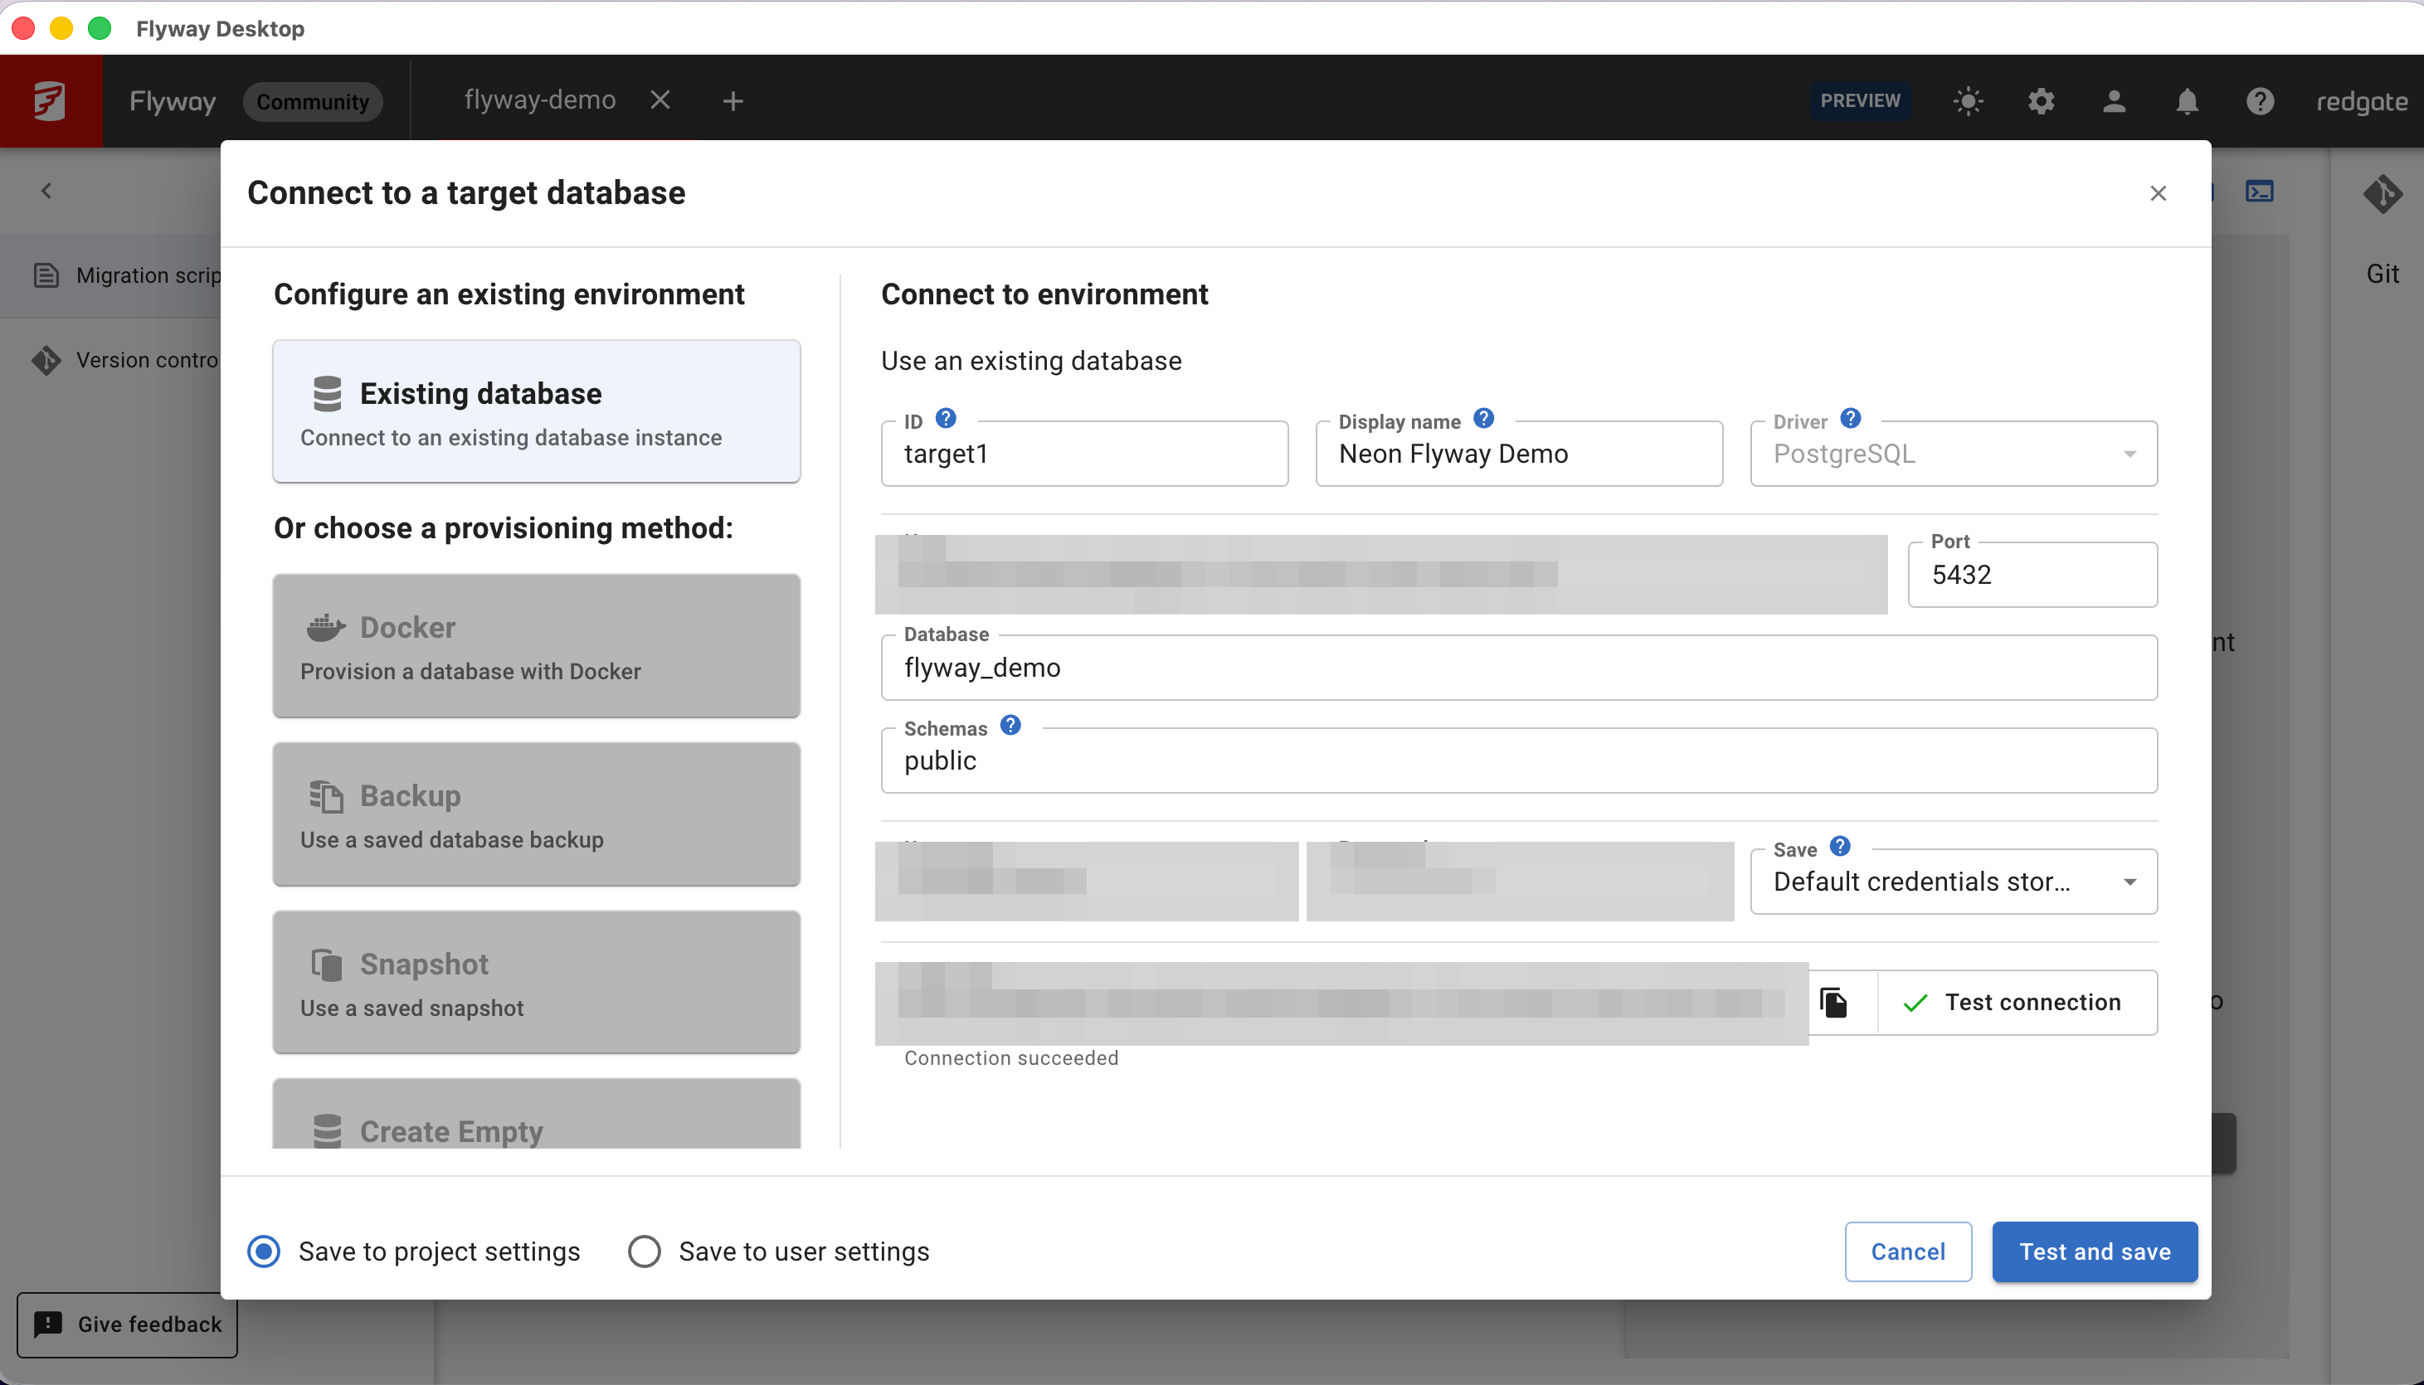Select the Existing database option card
The width and height of the screenshot is (2424, 1385).
537,411
